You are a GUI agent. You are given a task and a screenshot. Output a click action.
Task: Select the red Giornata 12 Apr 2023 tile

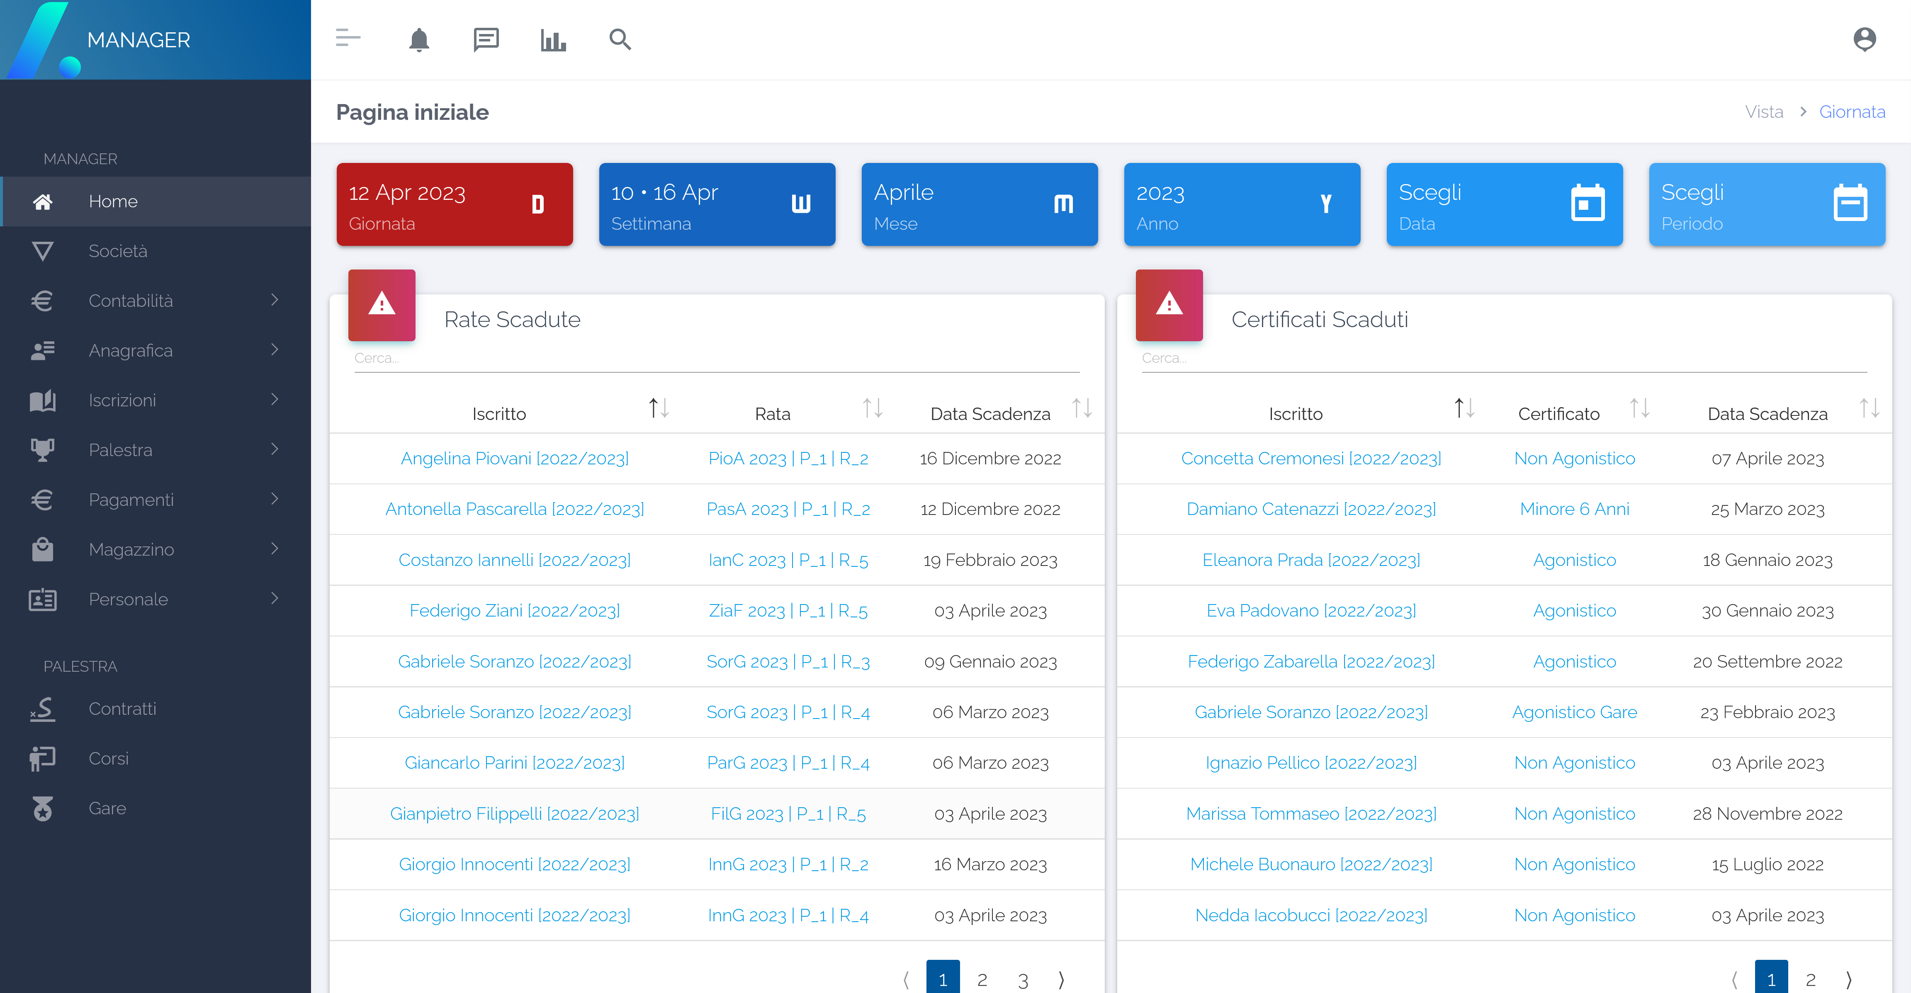click(x=454, y=205)
